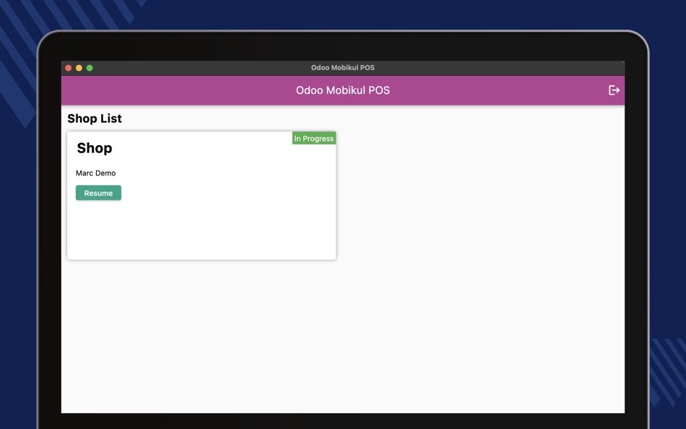
Task: Click the Marc Demo user name
Action: pyautogui.click(x=96, y=173)
